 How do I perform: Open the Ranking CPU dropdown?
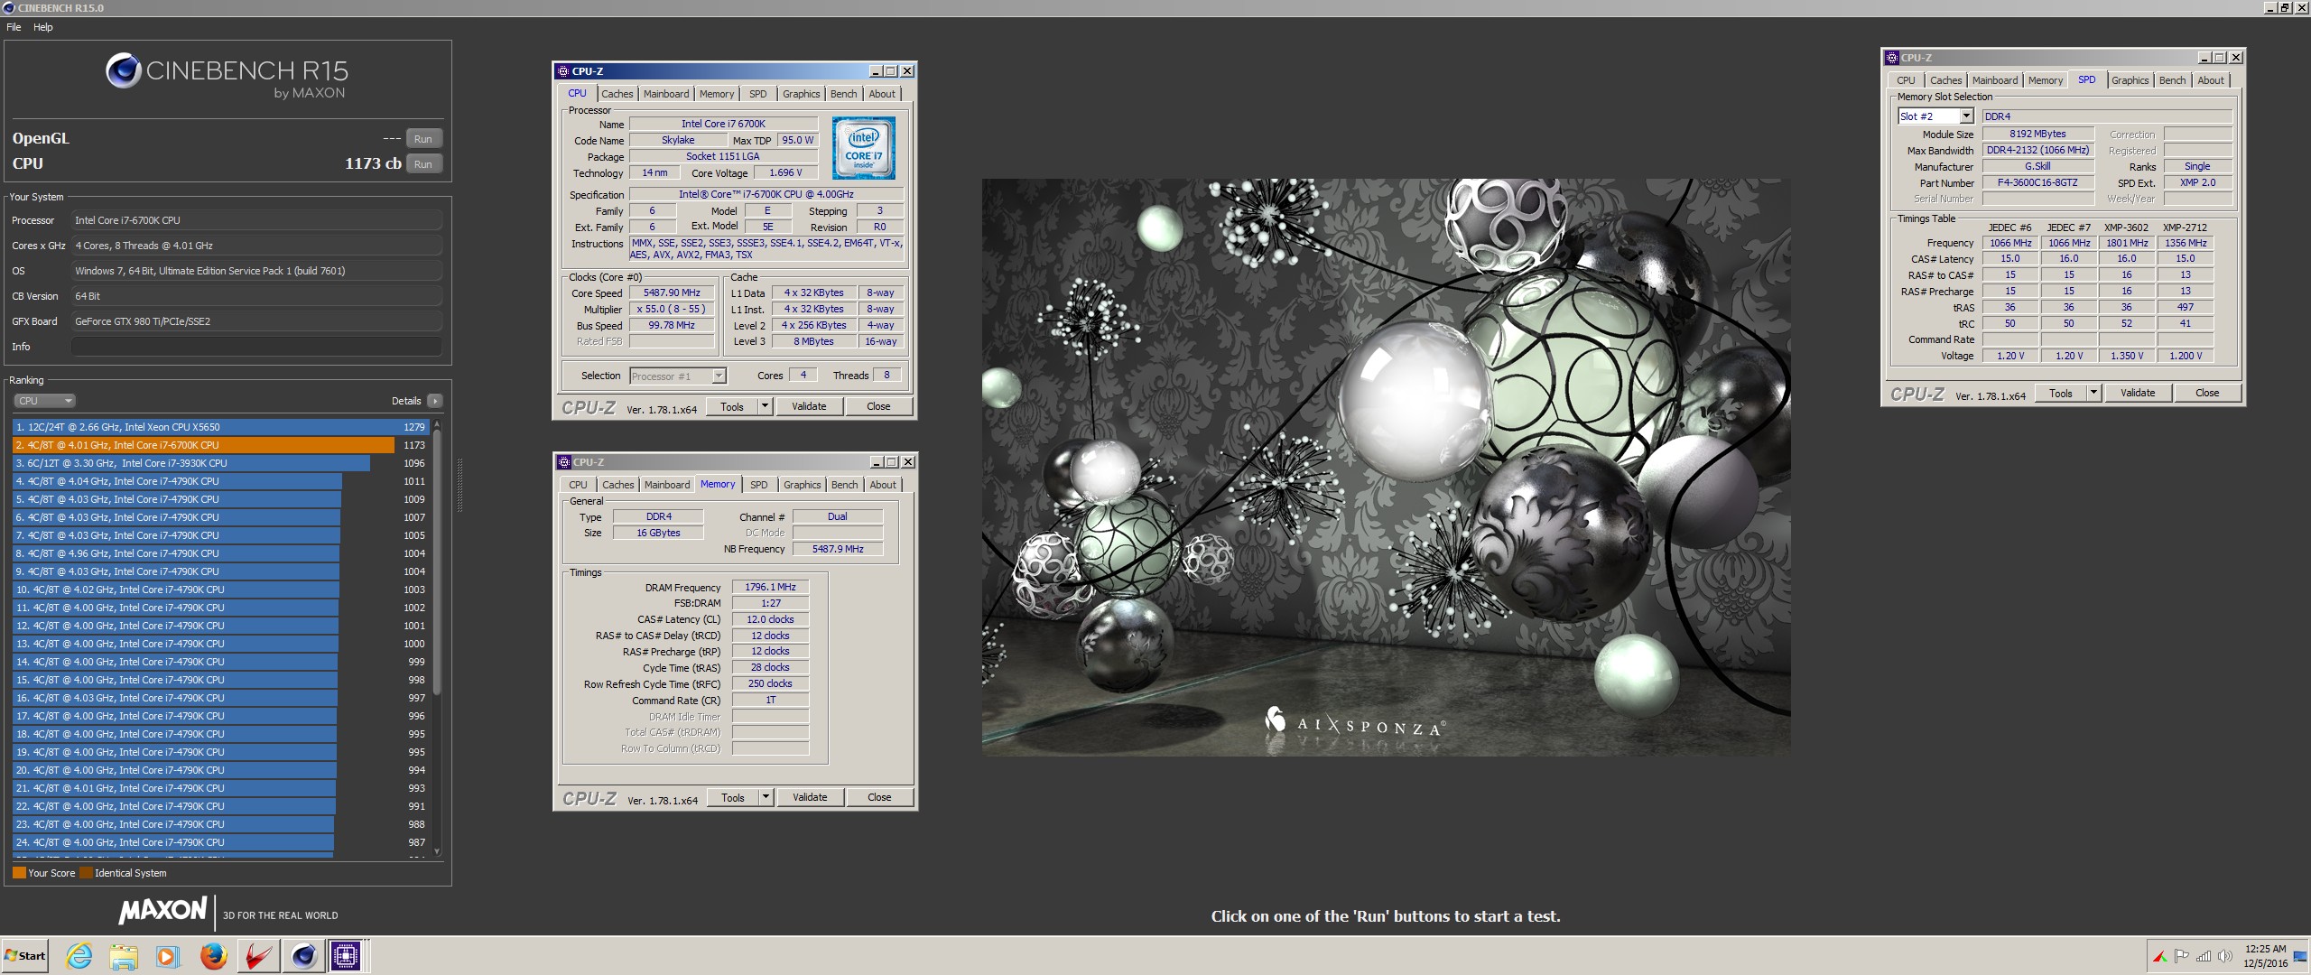[x=44, y=401]
